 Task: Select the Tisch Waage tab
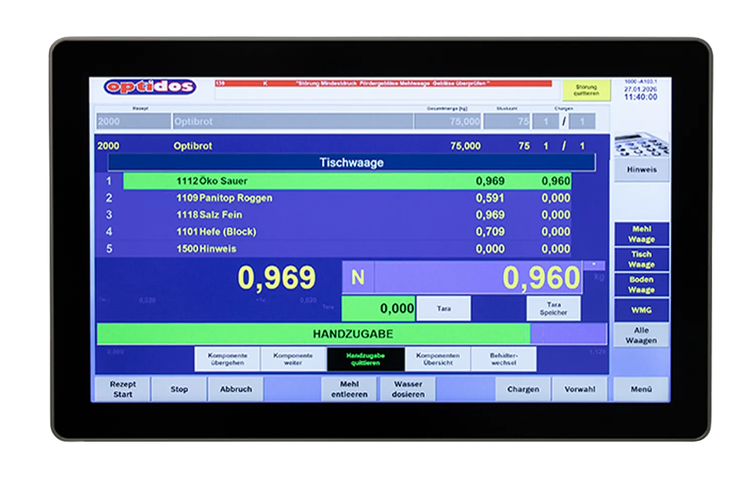point(642,259)
